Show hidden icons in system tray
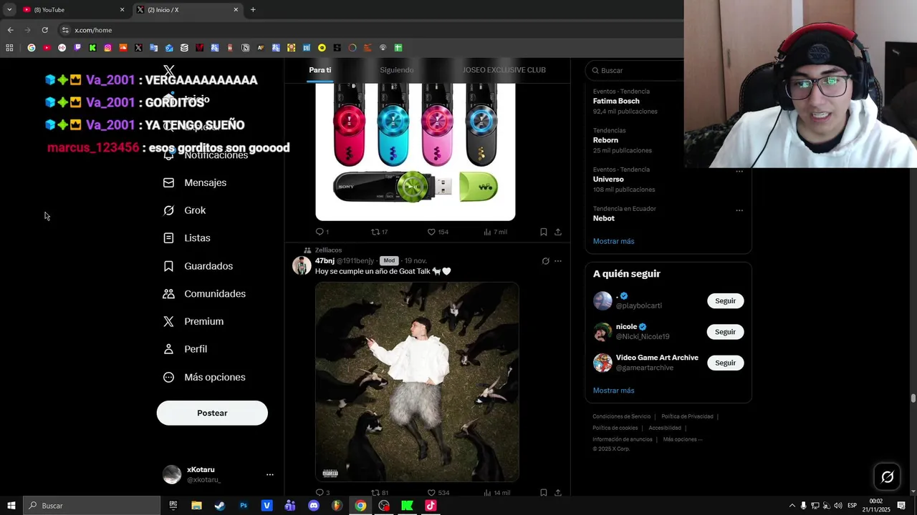The width and height of the screenshot is (917, 515). (x=792, y=506)
